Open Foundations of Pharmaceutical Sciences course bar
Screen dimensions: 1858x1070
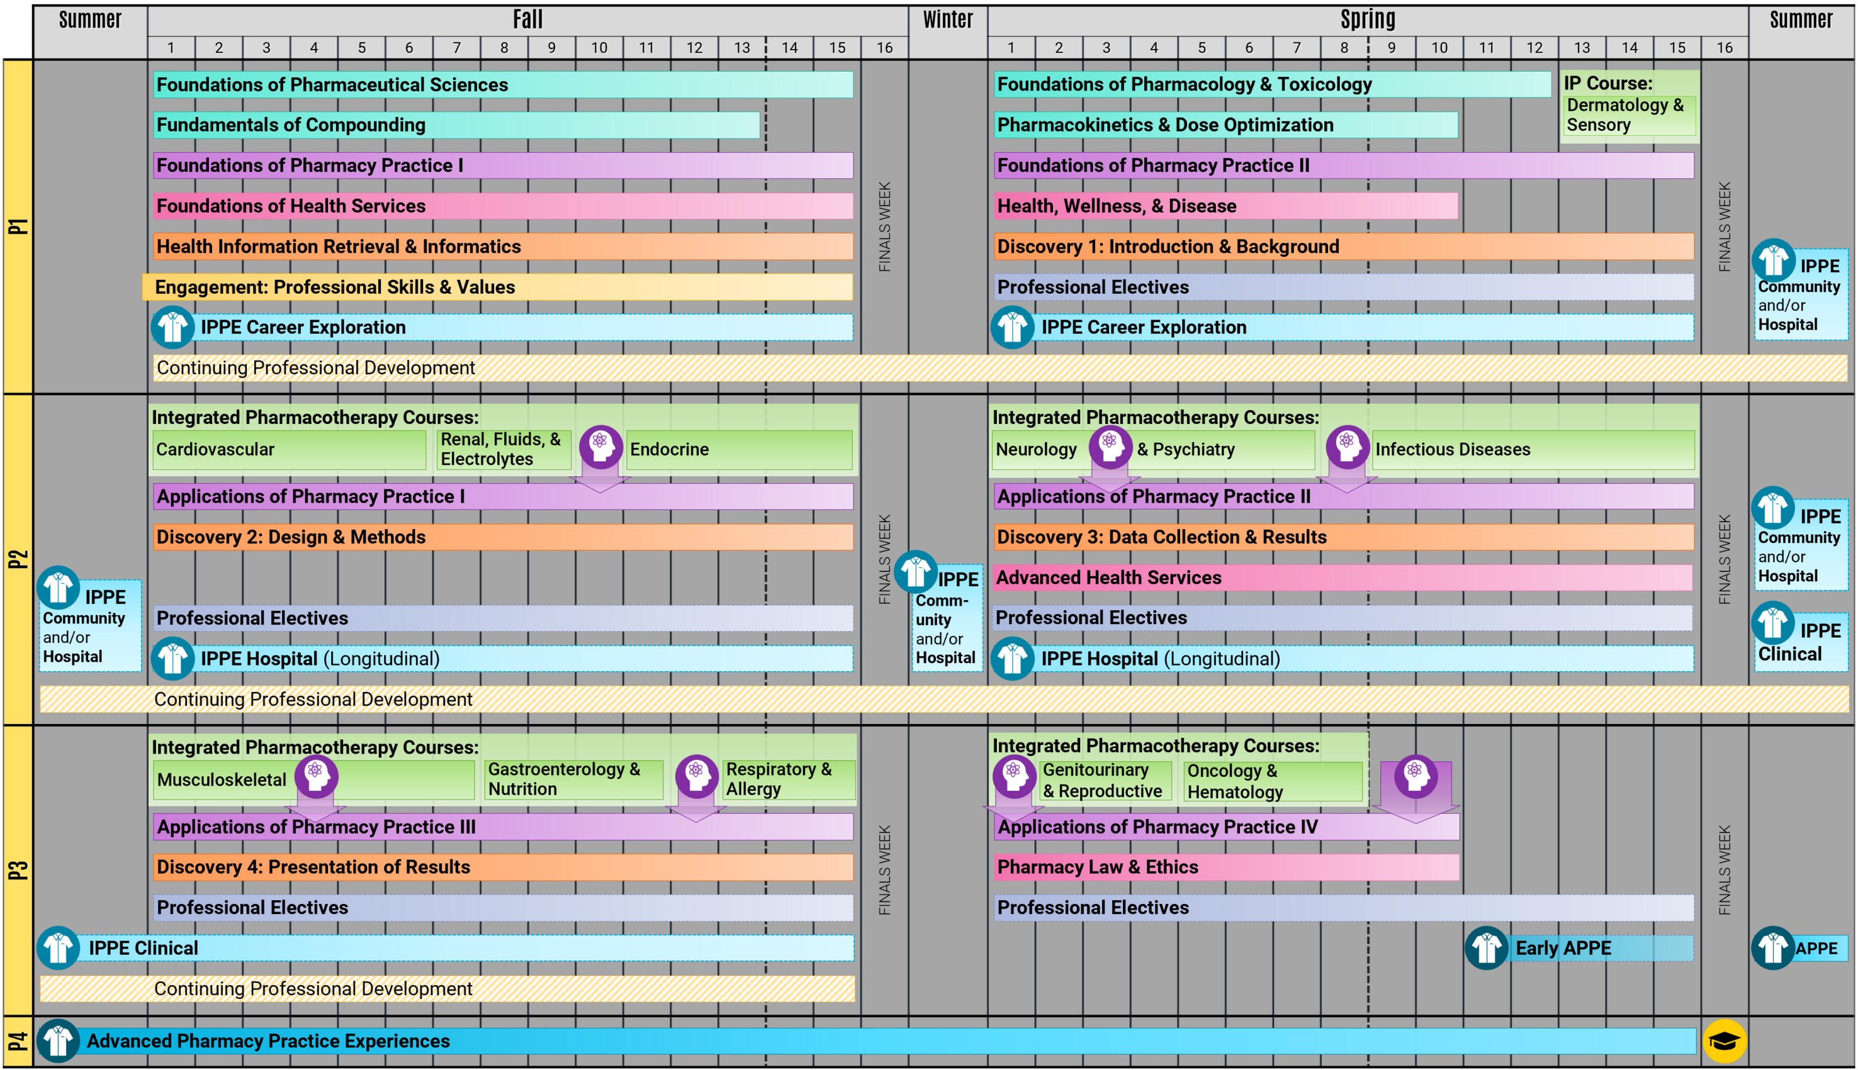(x=503, y=84)
